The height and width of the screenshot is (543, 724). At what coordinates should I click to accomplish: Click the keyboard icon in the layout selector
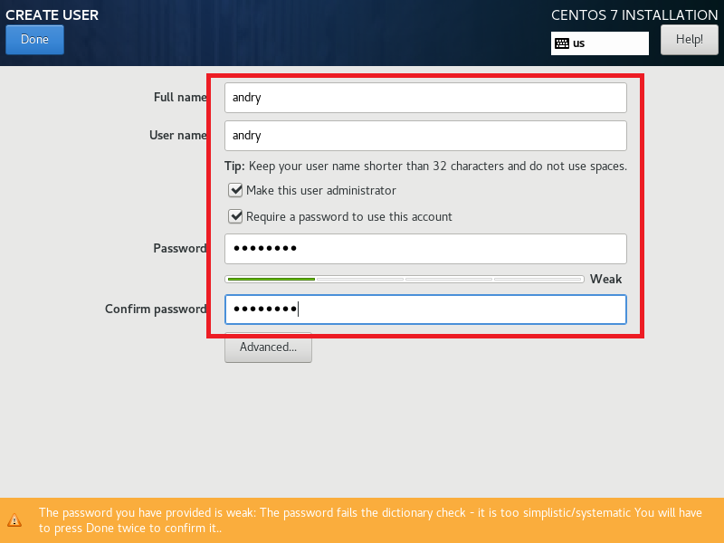[x=562, y=43]
